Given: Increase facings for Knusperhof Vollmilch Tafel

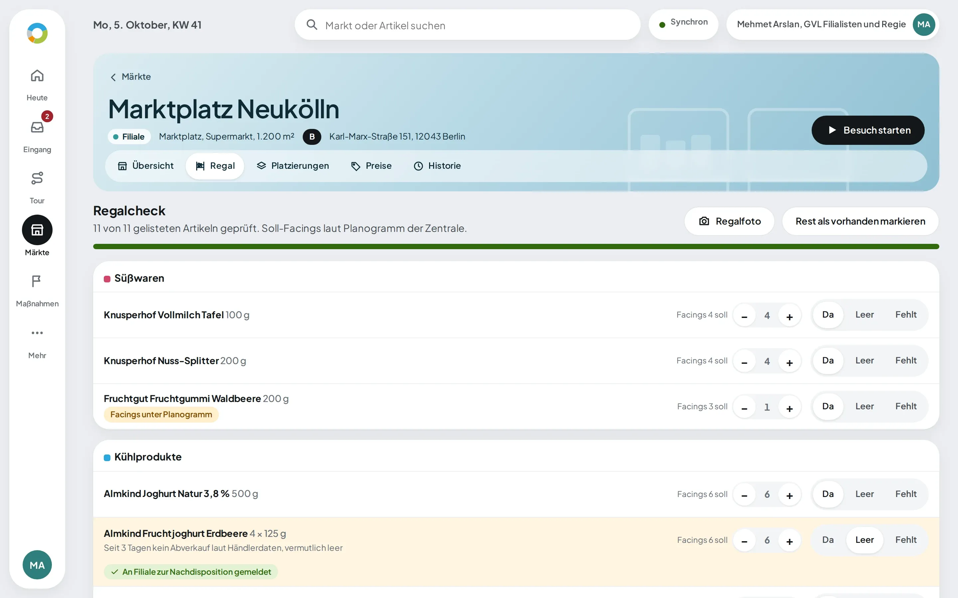Looking at the screenshot, I should click(789, 315).
